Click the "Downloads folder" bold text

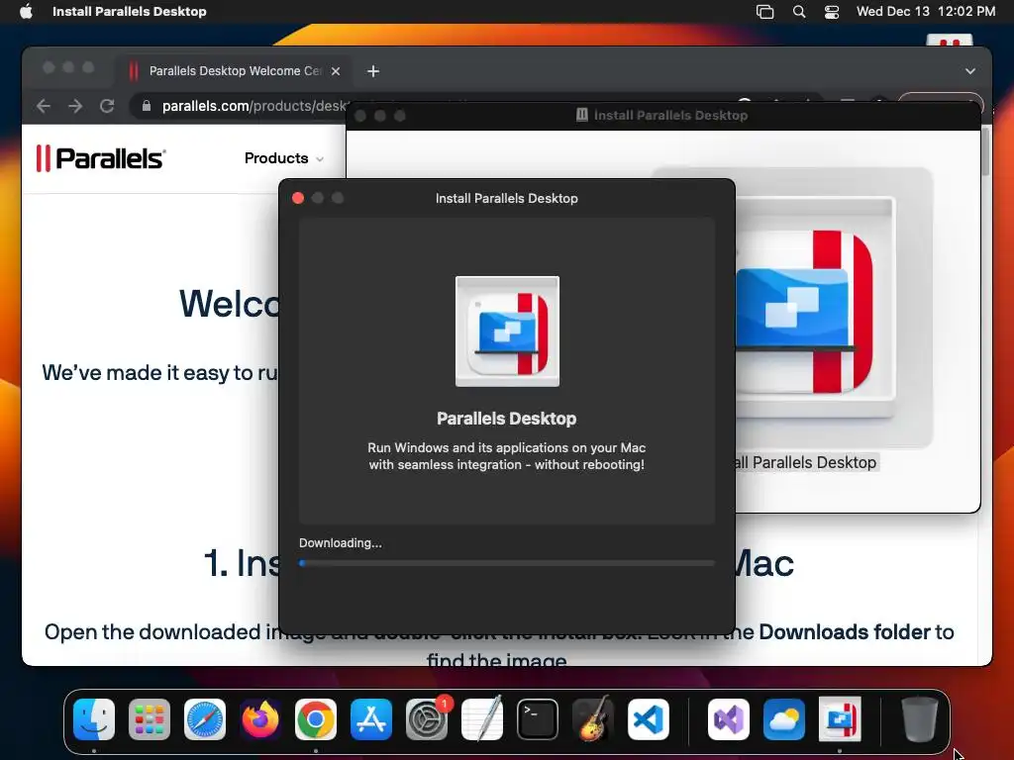pyautogui.click(x=846, y=632)
